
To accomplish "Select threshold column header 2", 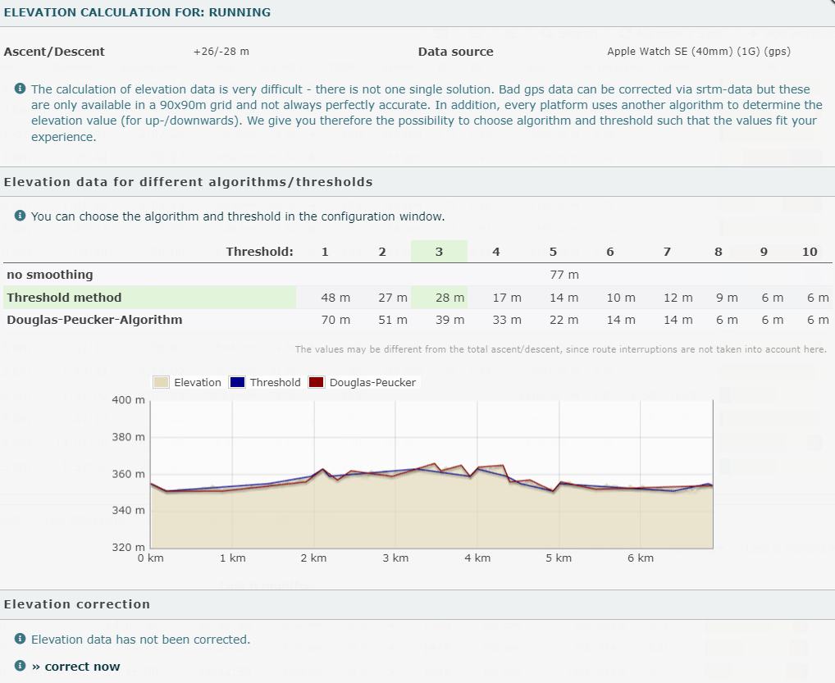I will coord(382,252).
